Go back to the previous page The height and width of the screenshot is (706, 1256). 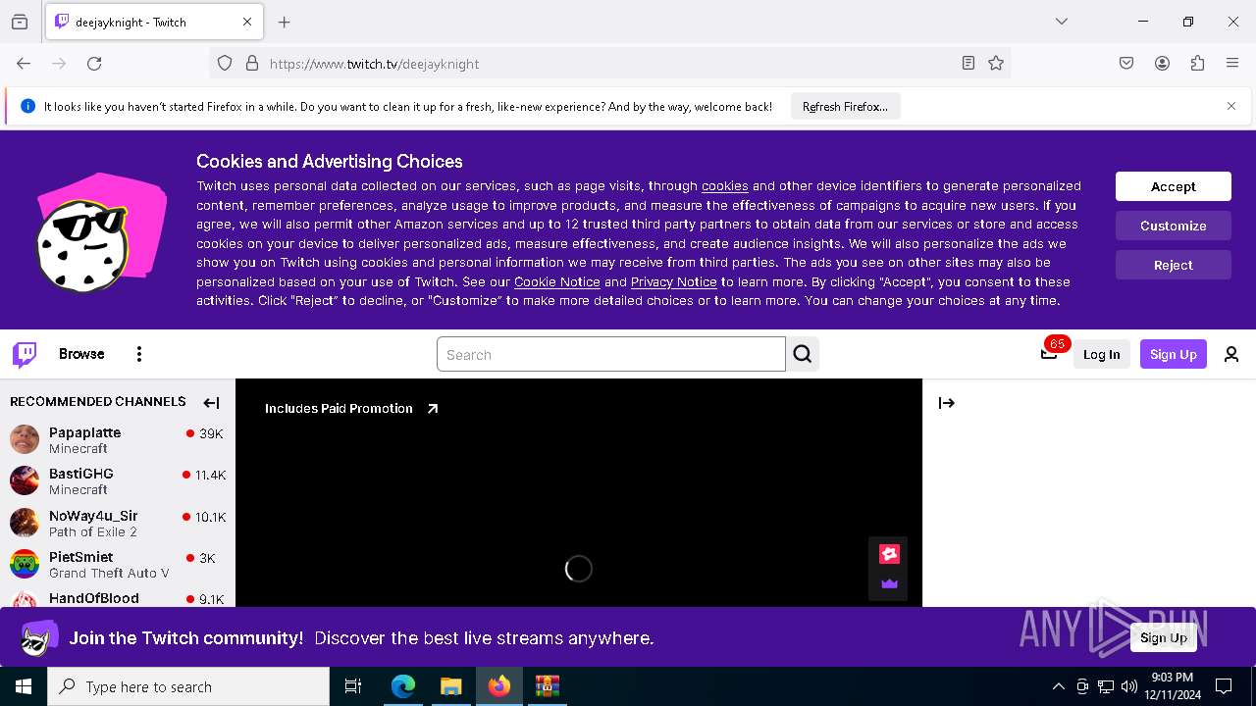click(x=24, y=64)
